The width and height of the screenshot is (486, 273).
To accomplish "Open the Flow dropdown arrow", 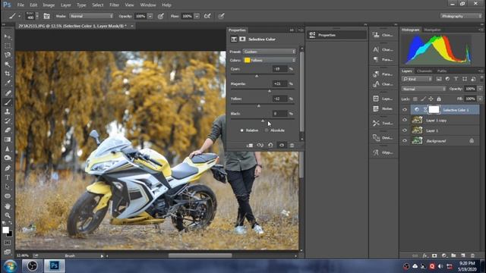I will 197,16.
